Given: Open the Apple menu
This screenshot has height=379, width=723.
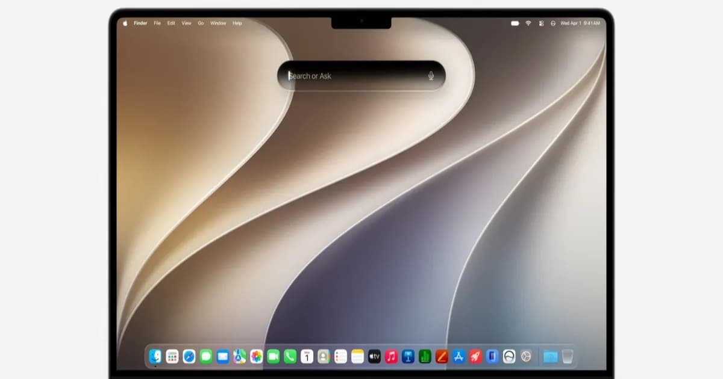Looking at the screenshot, I should [x=125, y=23].
